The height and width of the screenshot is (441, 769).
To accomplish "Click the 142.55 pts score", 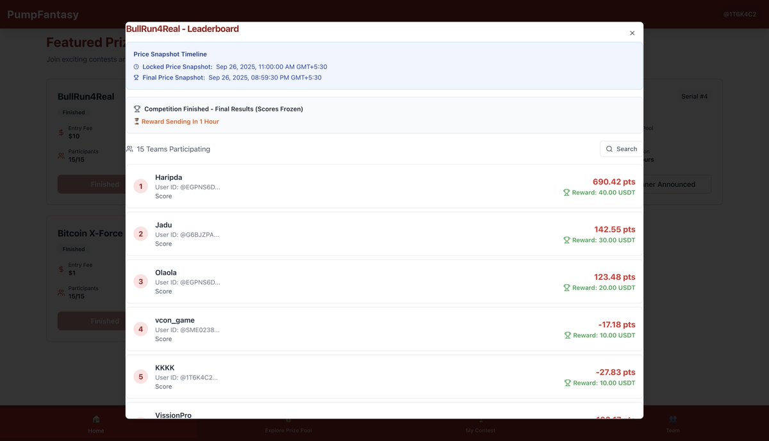I will point(615,229).
